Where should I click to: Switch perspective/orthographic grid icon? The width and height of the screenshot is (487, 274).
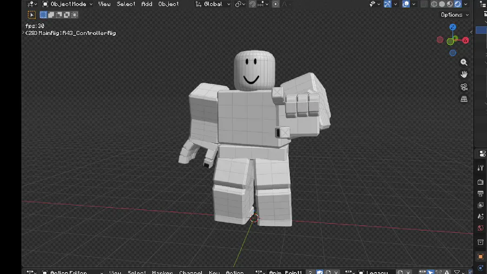[x=464, y=99]
